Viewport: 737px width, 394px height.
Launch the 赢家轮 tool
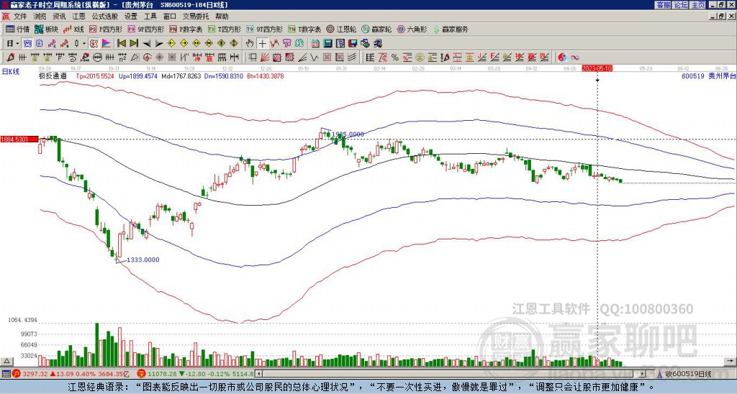pos(376,29)
